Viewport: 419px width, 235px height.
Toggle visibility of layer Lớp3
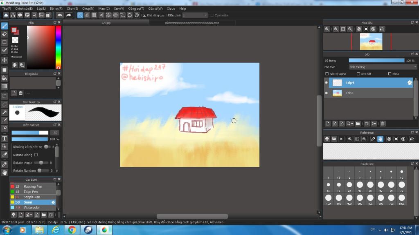click(326, 93)
